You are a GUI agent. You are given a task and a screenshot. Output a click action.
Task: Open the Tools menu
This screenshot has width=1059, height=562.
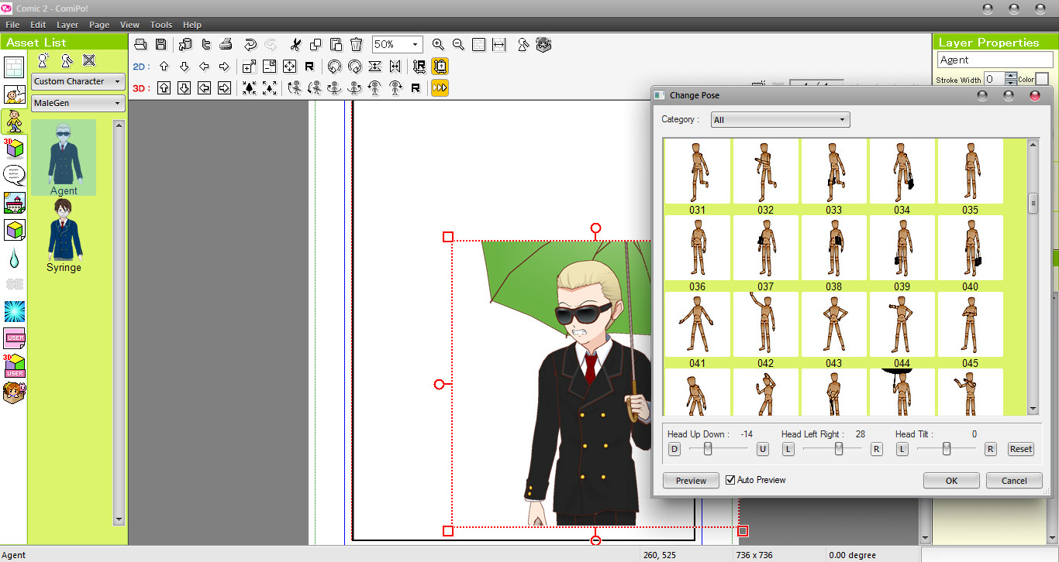[x=160, y=24]
